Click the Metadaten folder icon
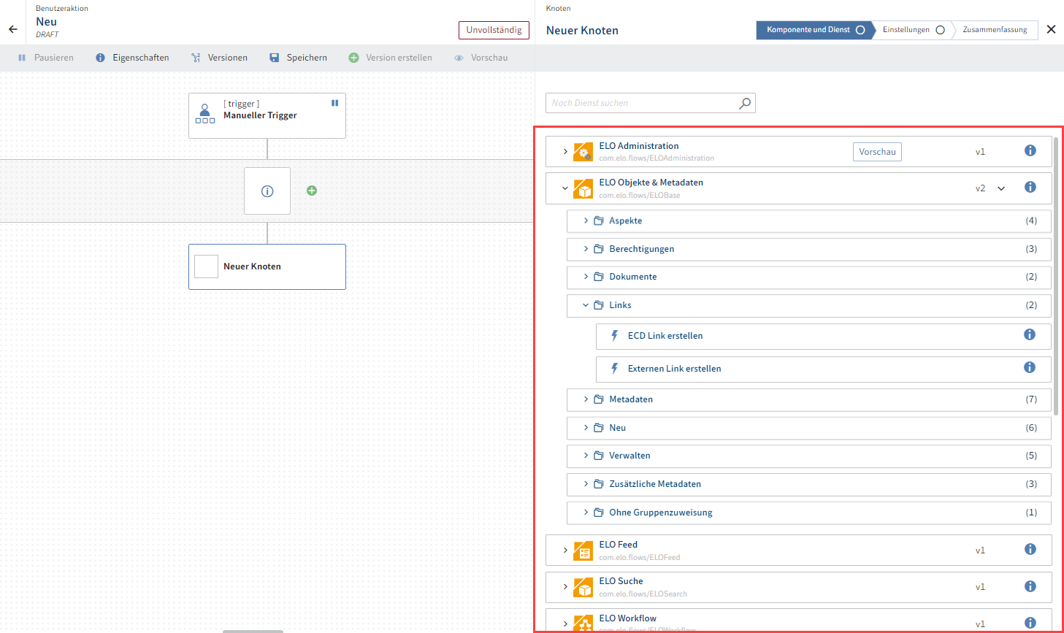1064x633 pixels. click(599, 399)
